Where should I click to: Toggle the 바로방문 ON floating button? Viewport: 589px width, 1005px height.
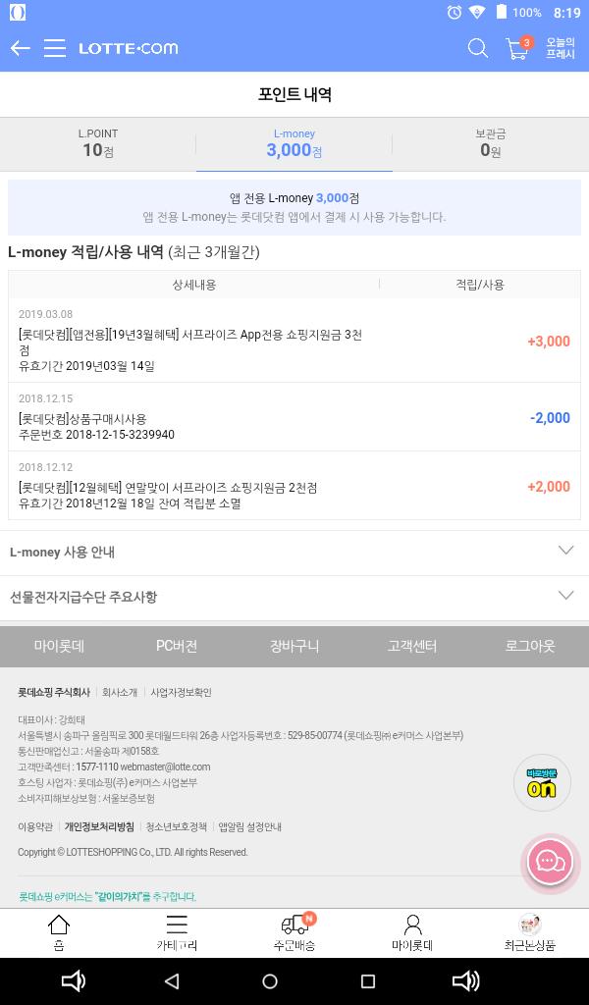click(542, 782)
